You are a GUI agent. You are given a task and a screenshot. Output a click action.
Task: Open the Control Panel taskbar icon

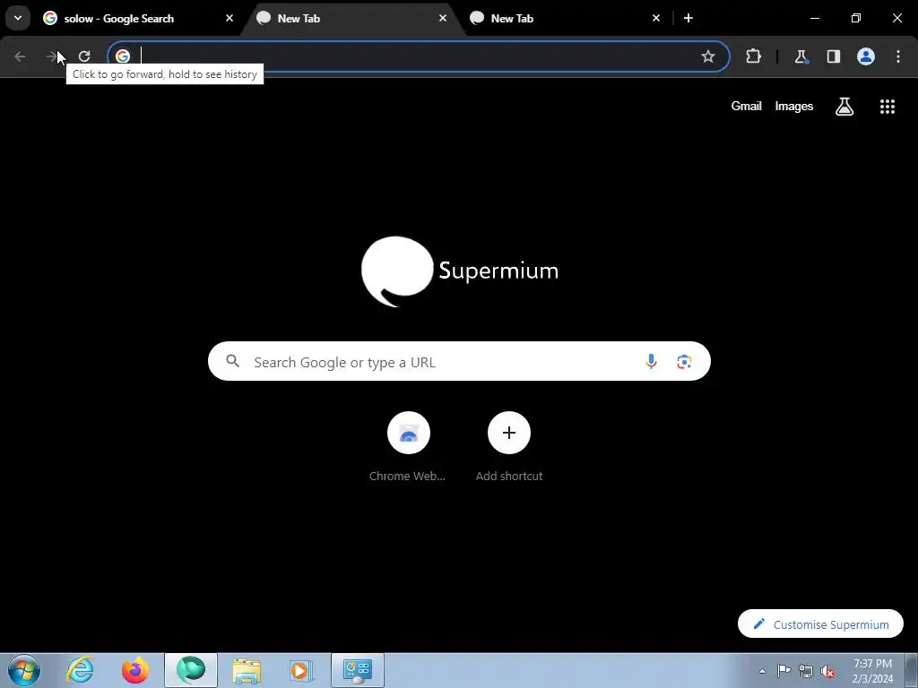(358, 670)
